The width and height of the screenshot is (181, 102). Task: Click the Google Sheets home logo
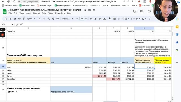point(5,11)
